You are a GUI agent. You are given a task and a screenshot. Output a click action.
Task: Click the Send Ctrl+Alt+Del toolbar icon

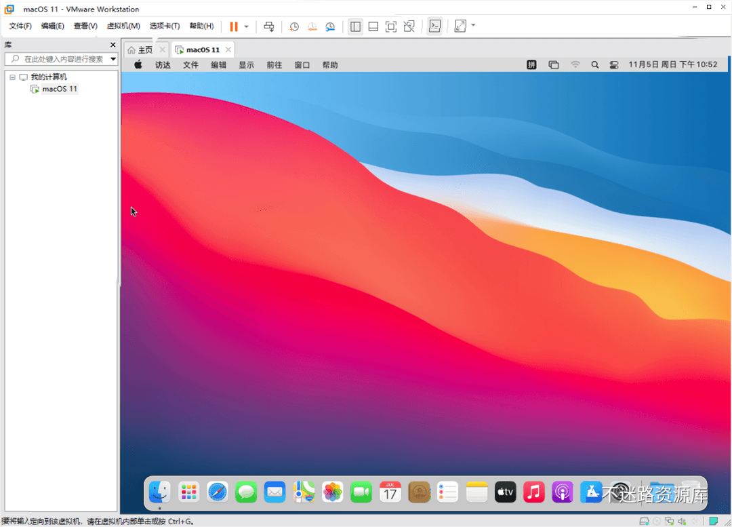pyautogui.click(x=269, y=26)
